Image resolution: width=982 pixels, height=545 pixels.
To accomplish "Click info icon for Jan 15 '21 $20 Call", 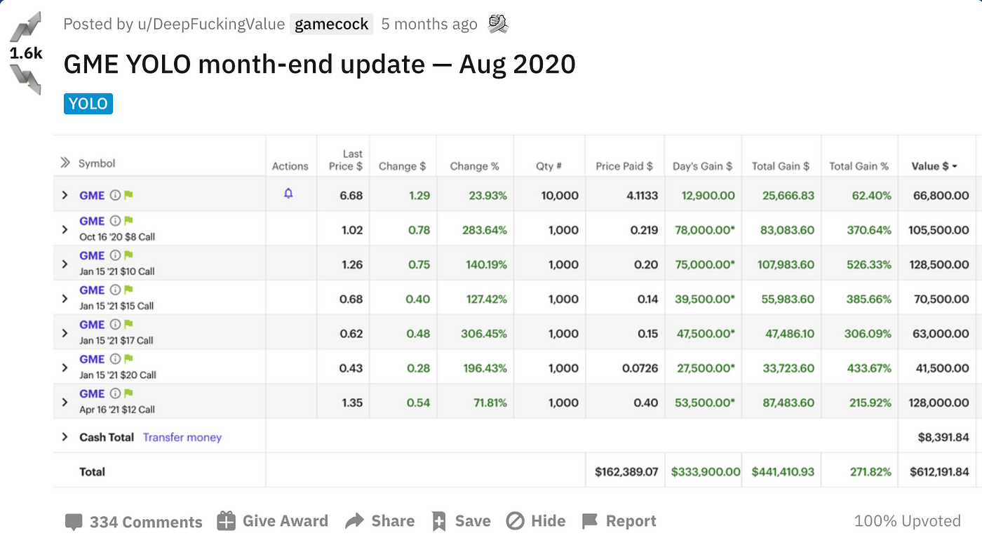I will 115,358.
